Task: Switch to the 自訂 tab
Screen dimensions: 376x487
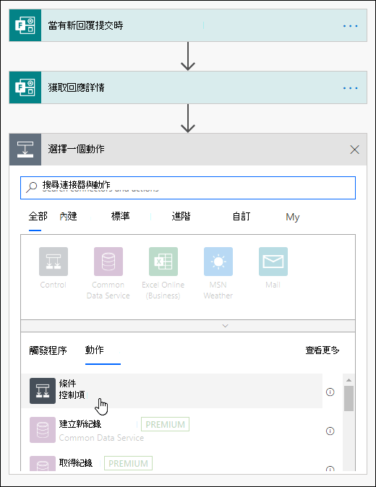Action: pos(242,216)
